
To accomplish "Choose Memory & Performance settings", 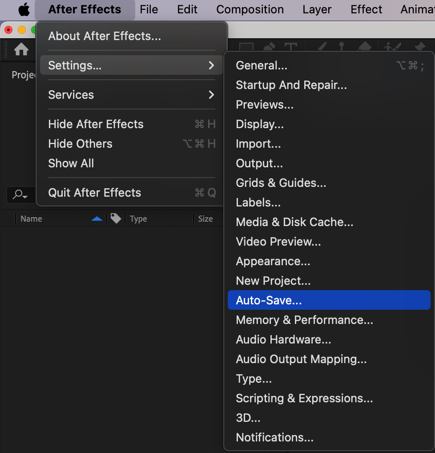I will 304,320.
